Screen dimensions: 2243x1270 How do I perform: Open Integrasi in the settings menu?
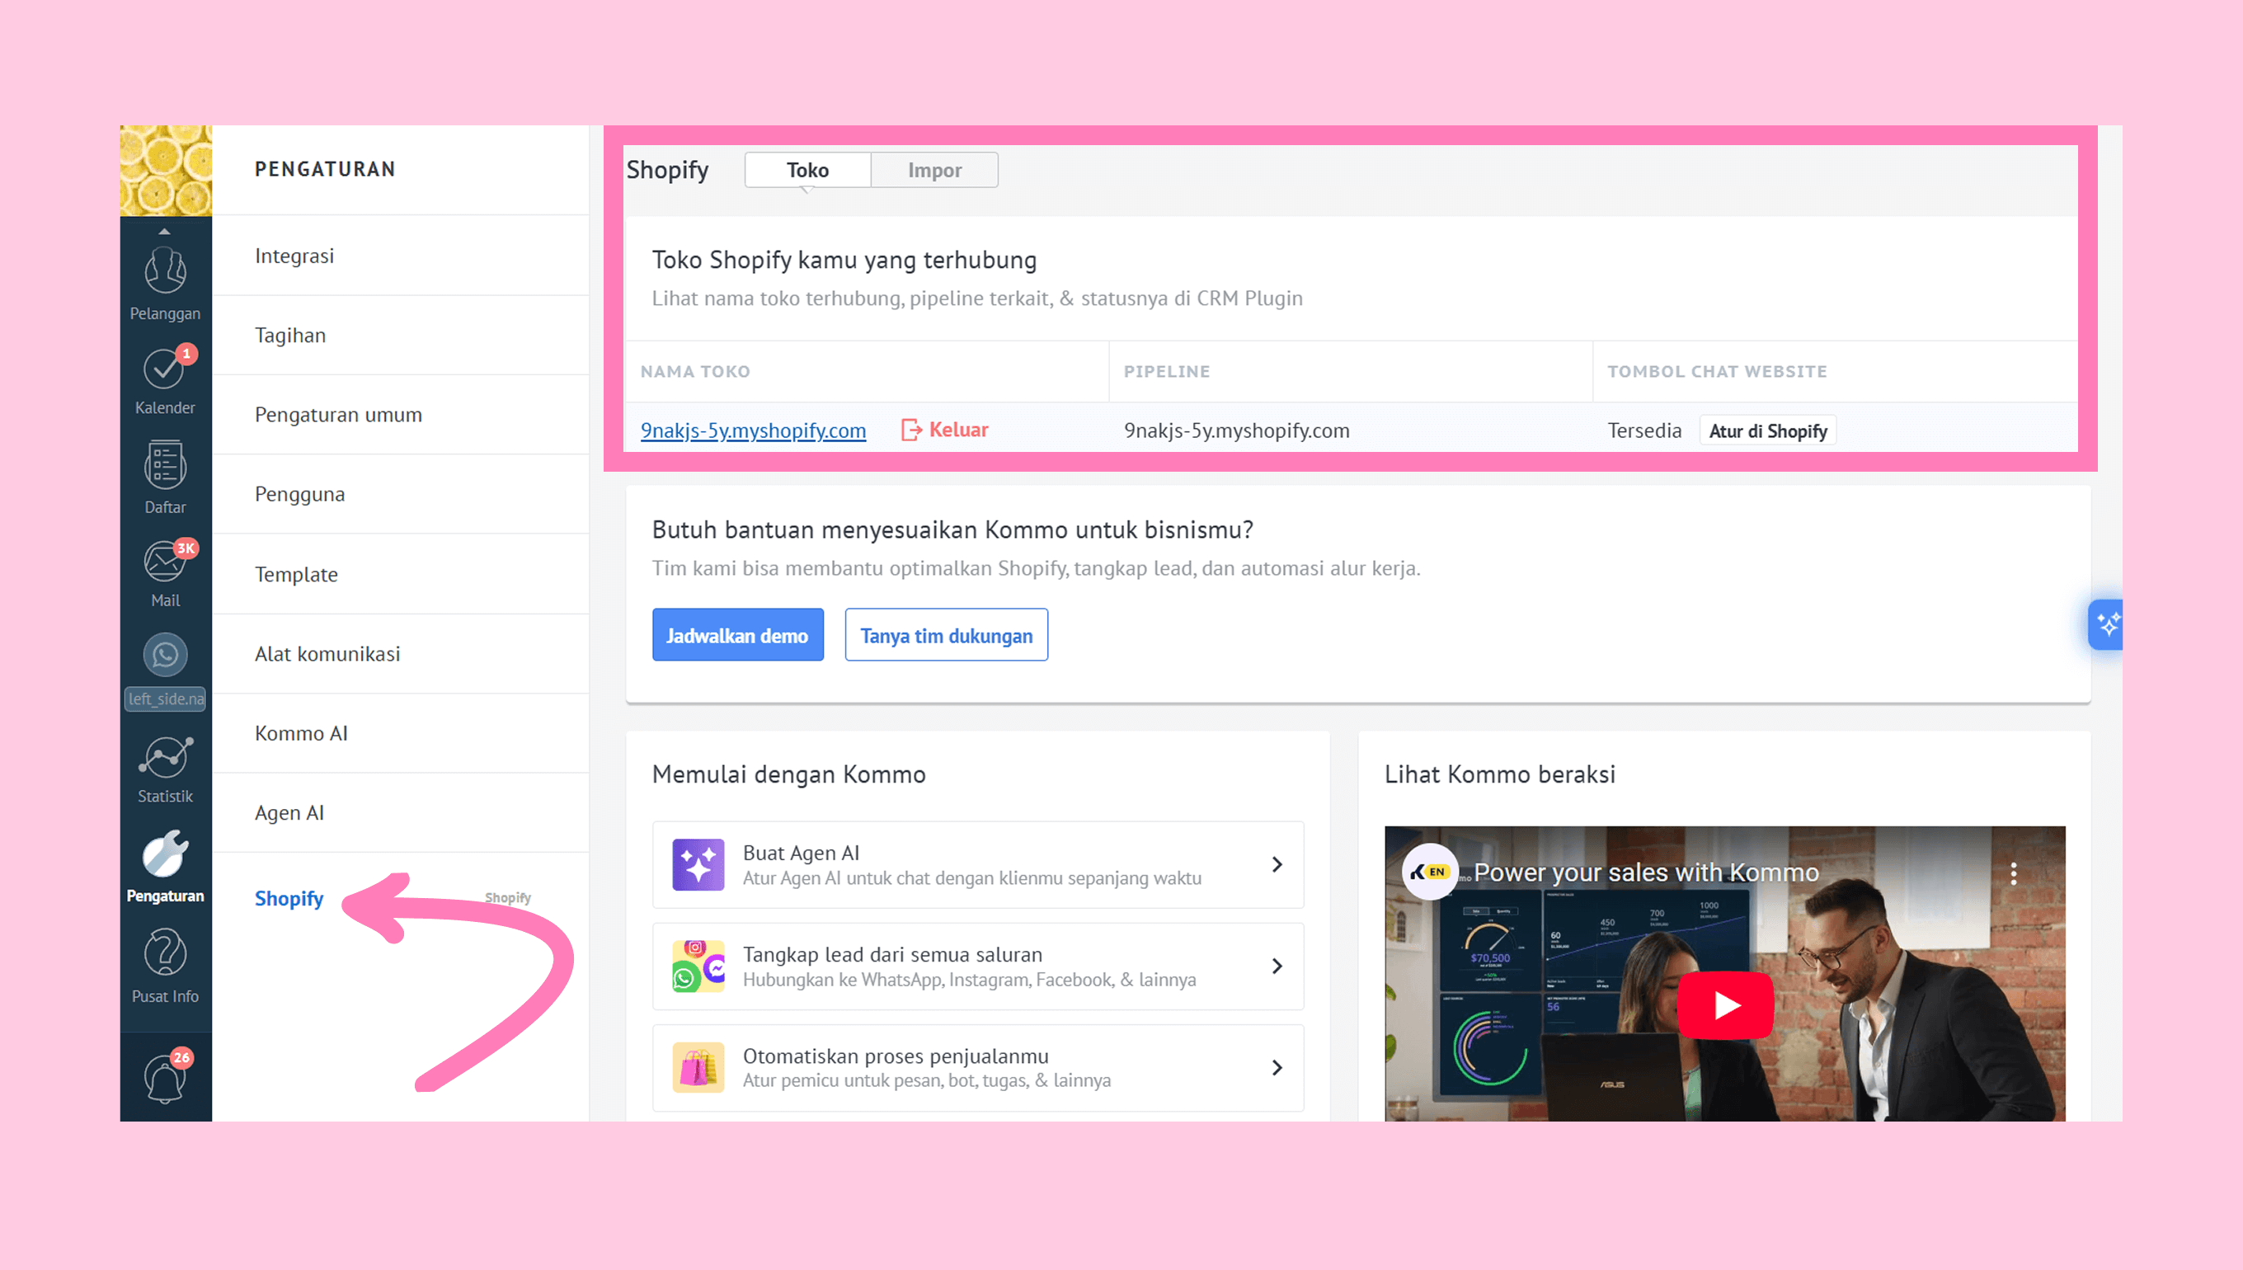[x=400, y=256]
